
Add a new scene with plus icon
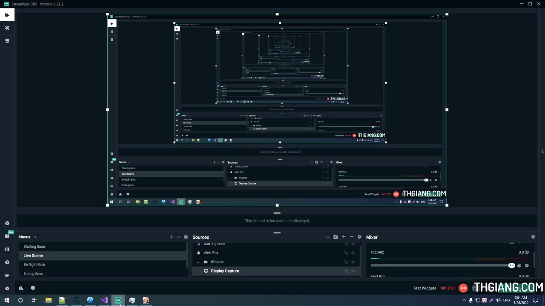172,237
